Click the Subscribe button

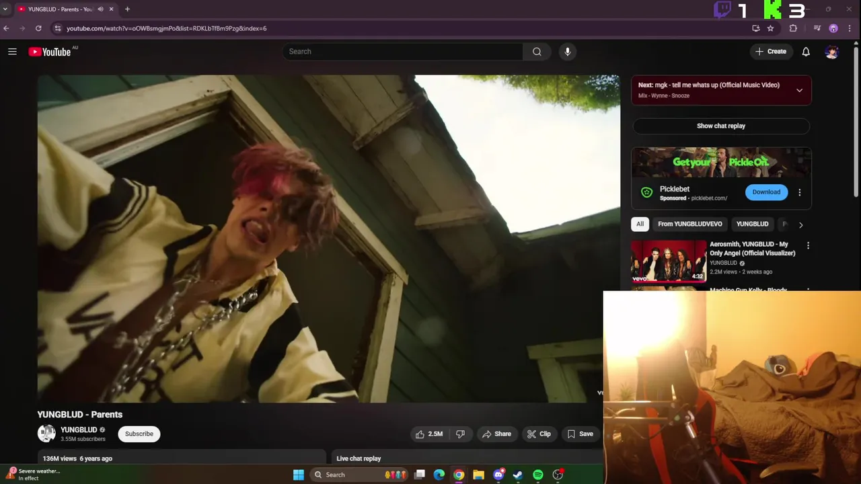139,434
